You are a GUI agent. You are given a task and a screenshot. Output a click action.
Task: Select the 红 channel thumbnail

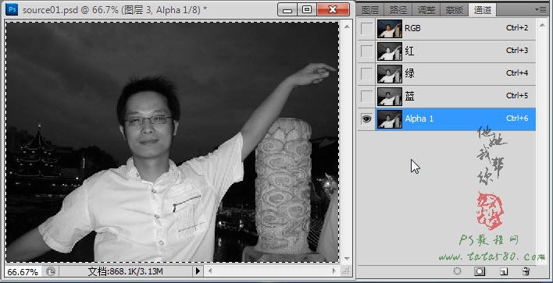click(x=390, y=51)
